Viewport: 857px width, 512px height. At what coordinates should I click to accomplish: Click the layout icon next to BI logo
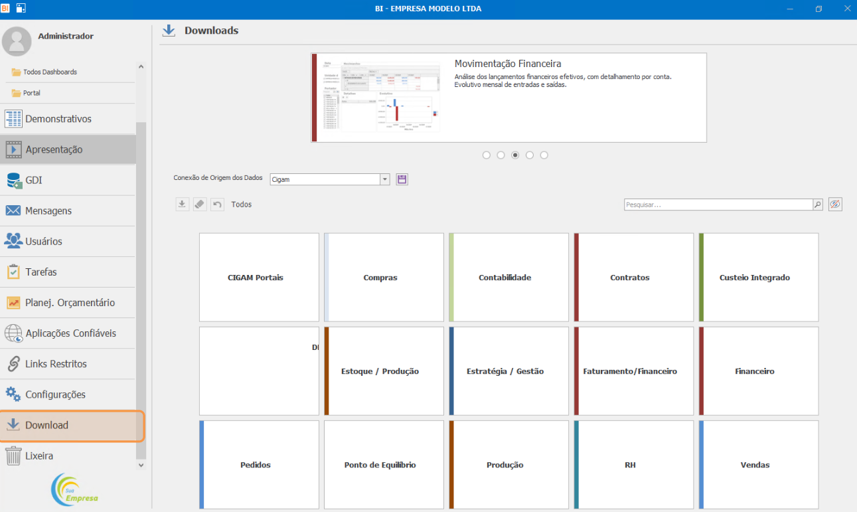pyautogui.click(x=21, y=9)
